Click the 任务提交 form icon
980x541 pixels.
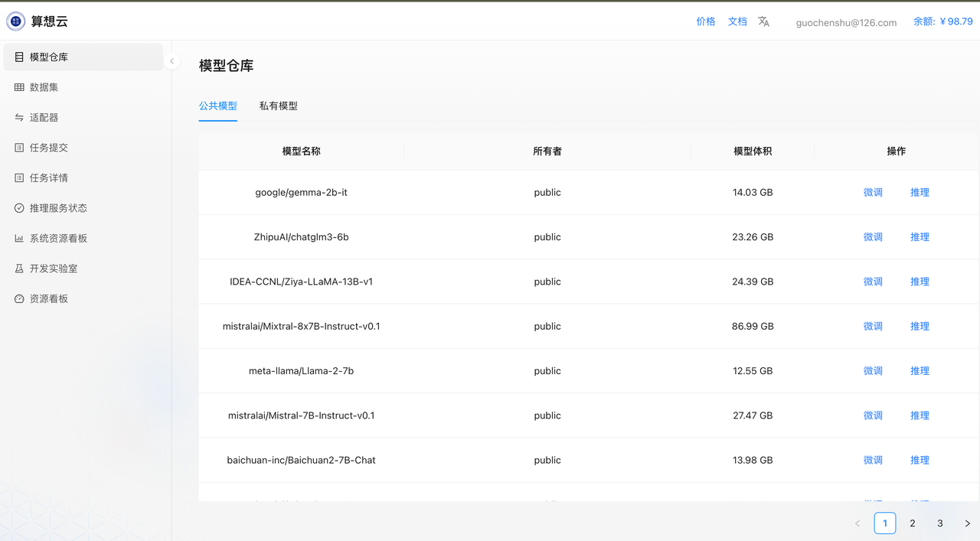click(19, 148)
